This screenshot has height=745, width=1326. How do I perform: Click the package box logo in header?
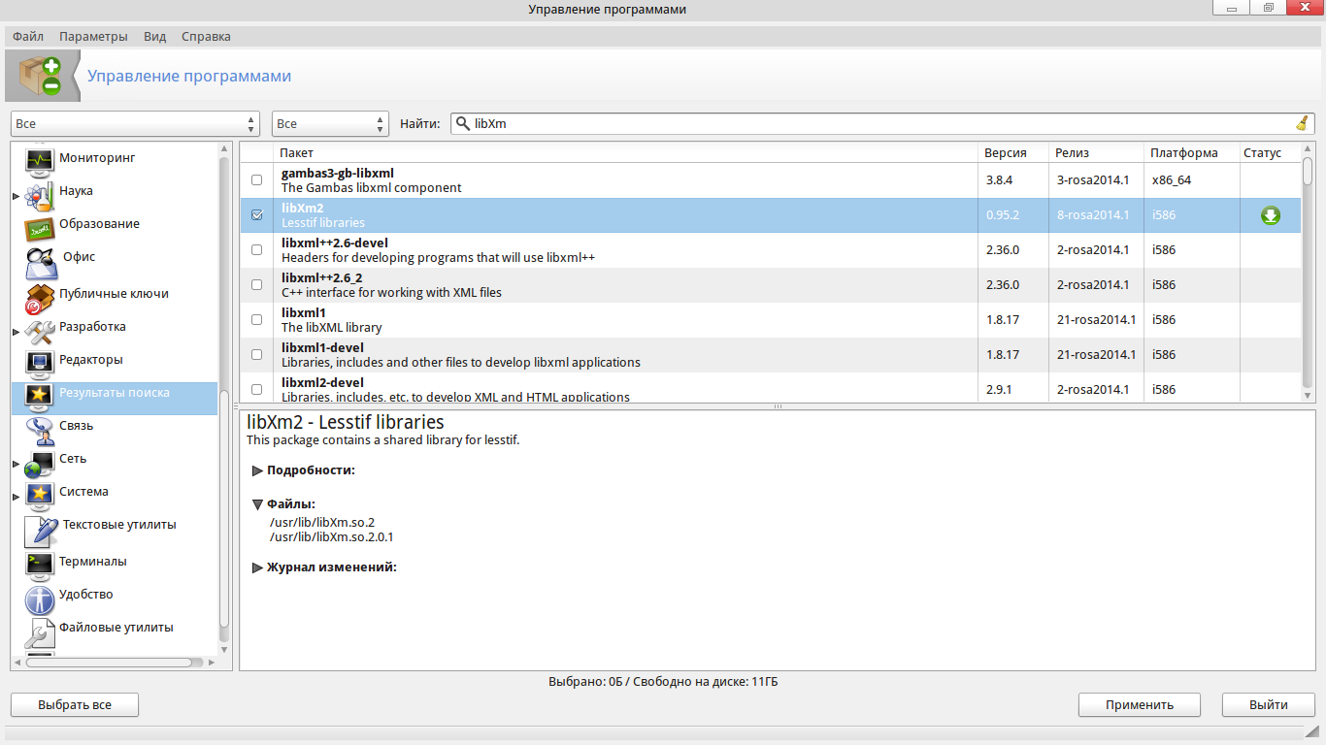(40, 76)
